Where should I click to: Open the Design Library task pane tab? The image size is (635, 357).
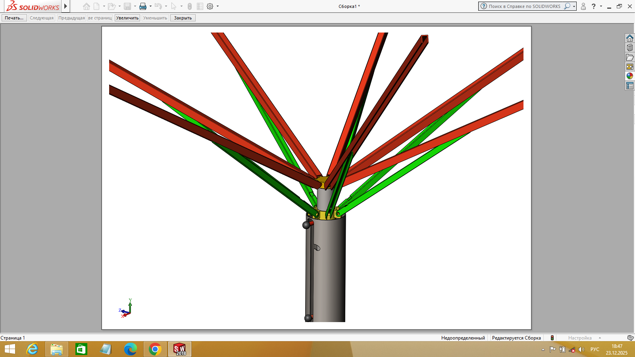630,48
